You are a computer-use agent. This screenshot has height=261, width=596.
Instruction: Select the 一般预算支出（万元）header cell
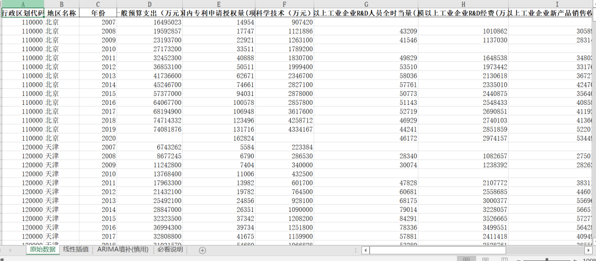click(x=150, y=13)
